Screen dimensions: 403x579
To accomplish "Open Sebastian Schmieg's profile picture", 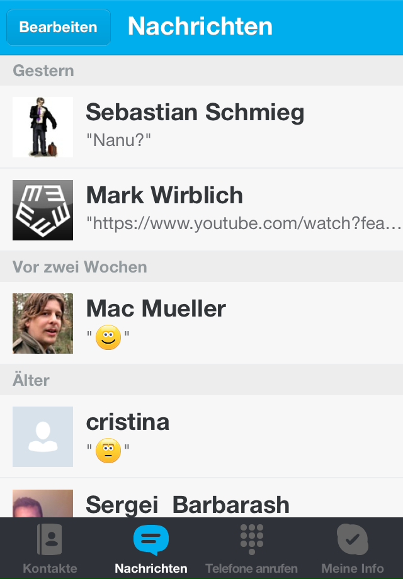I will tap(43, 127).
